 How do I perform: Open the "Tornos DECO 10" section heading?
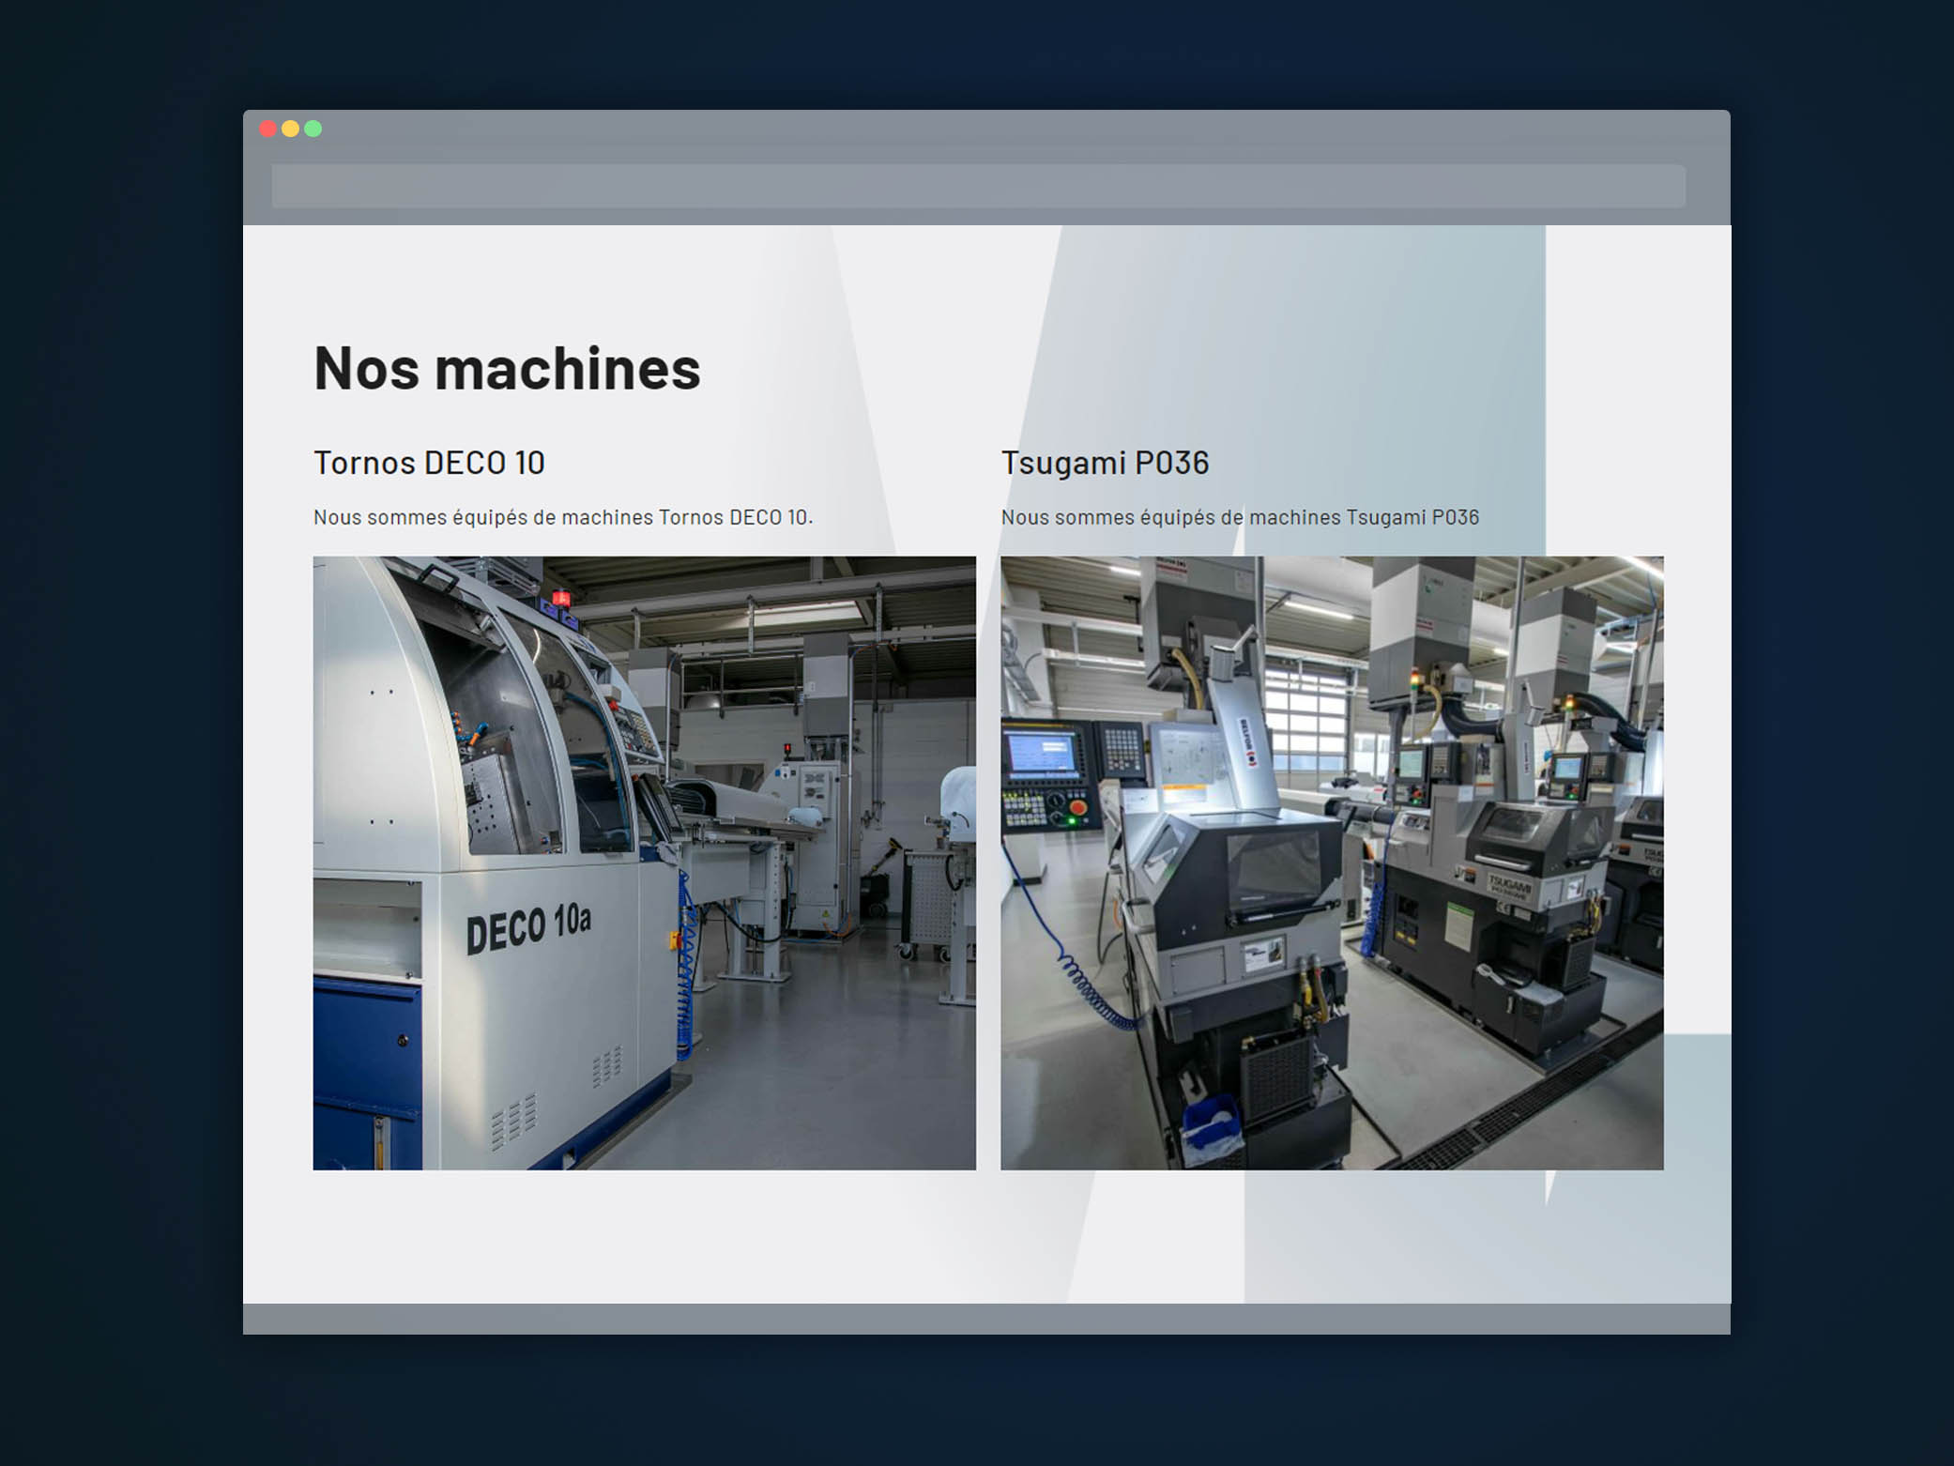(430, 463)
